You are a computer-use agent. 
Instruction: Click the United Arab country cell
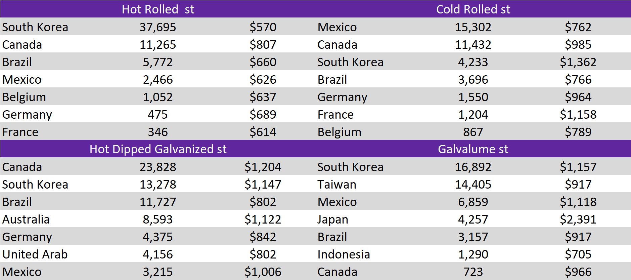(x=35, y=254)
